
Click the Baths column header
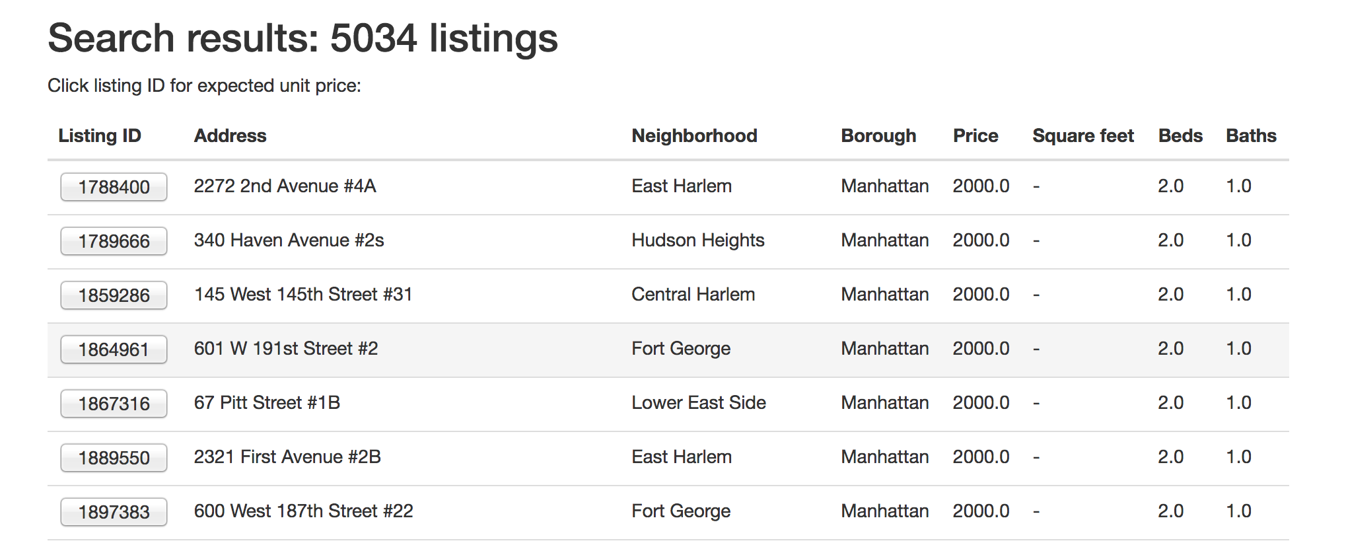tap(1251, 135)
